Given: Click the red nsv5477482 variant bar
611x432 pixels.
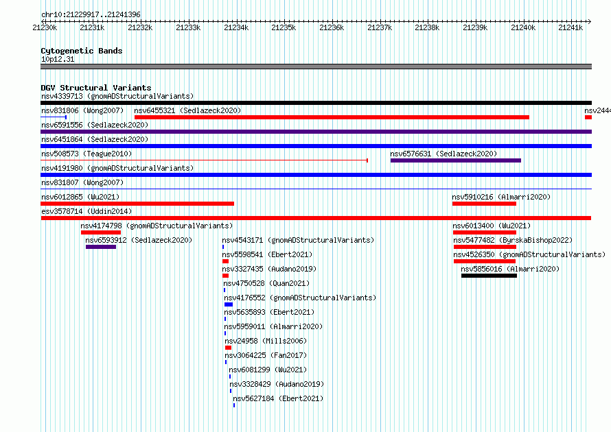Looking at the screenshot, I should coord(485,247).
